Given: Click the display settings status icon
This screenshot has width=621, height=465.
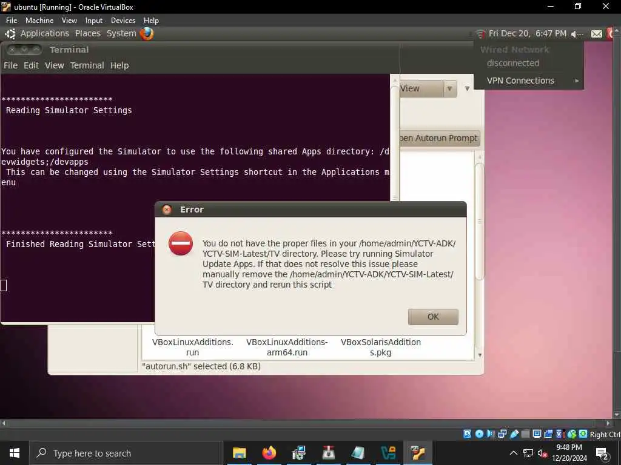Looking at the screenshot, I should point(537,434).
